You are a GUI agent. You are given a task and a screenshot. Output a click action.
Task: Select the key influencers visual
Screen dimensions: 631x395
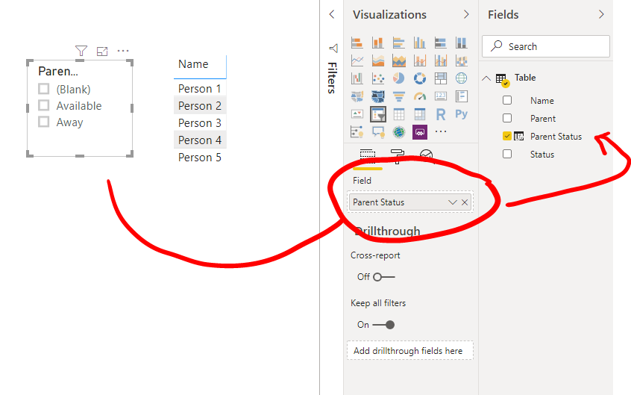357,132
